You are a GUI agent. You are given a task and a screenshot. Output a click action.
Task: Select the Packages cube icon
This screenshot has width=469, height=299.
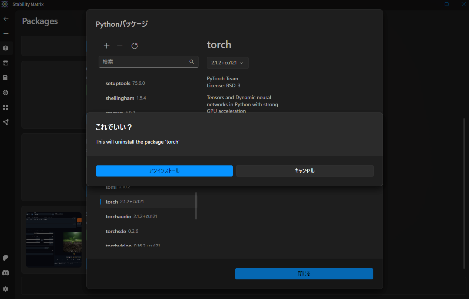click(x=6, y=48)
